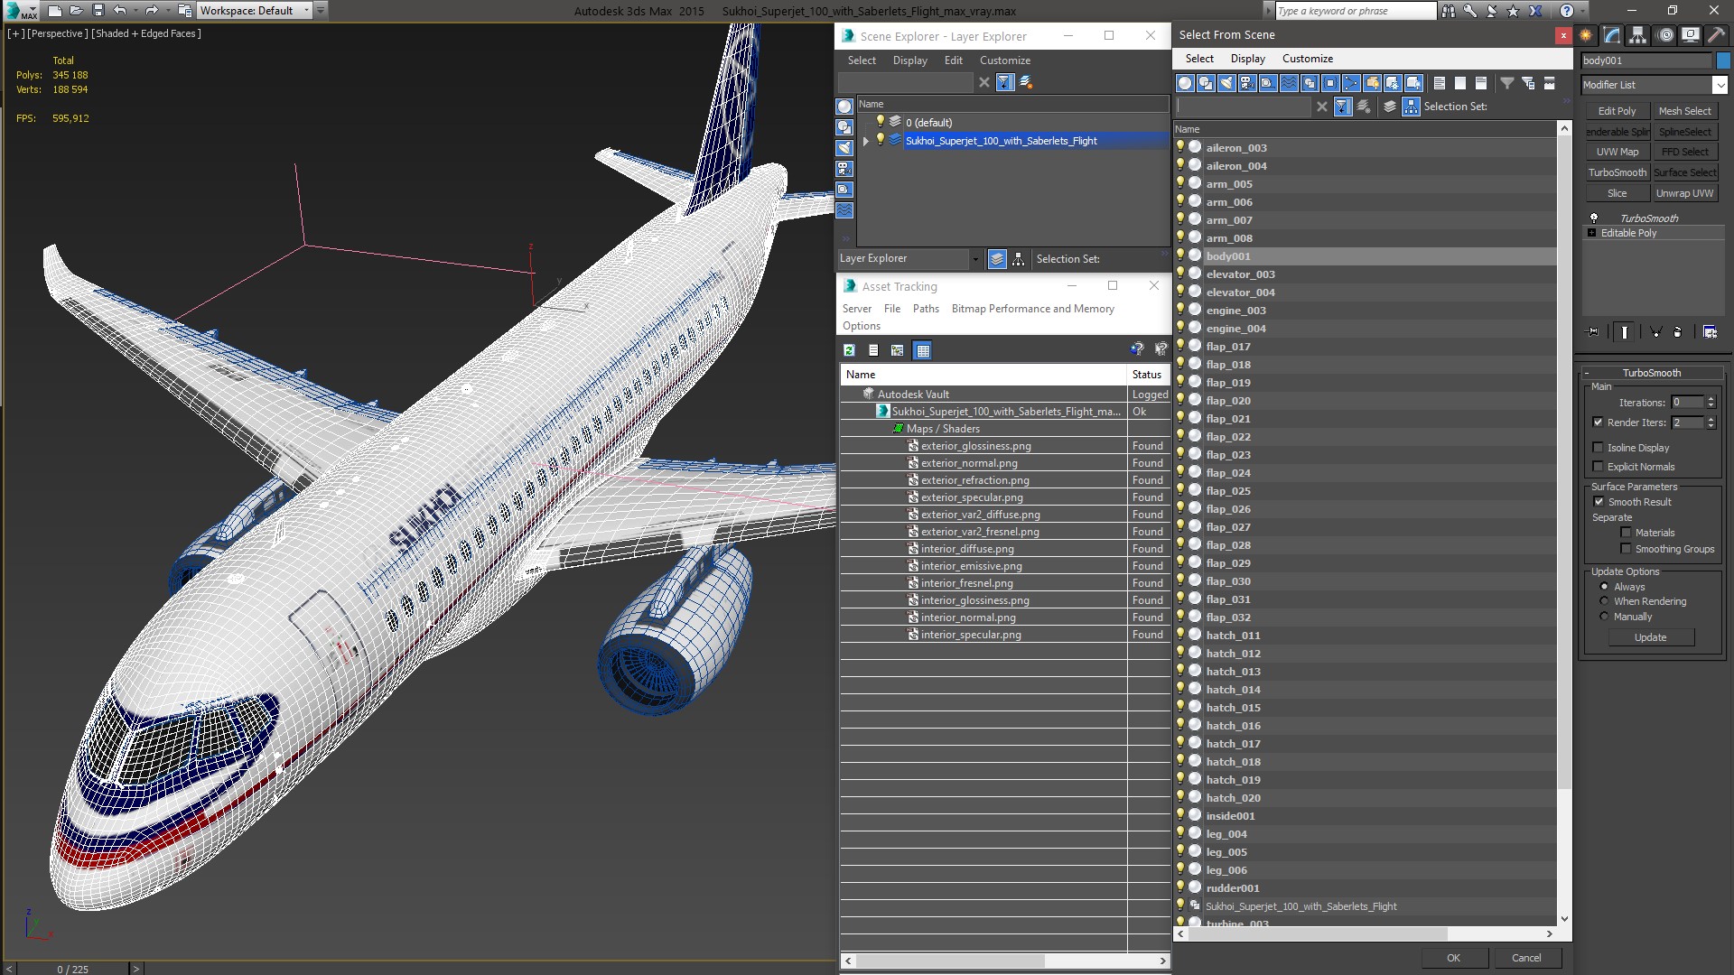Click Autodesk Exchange X icon in title bar

(1536, 11)
